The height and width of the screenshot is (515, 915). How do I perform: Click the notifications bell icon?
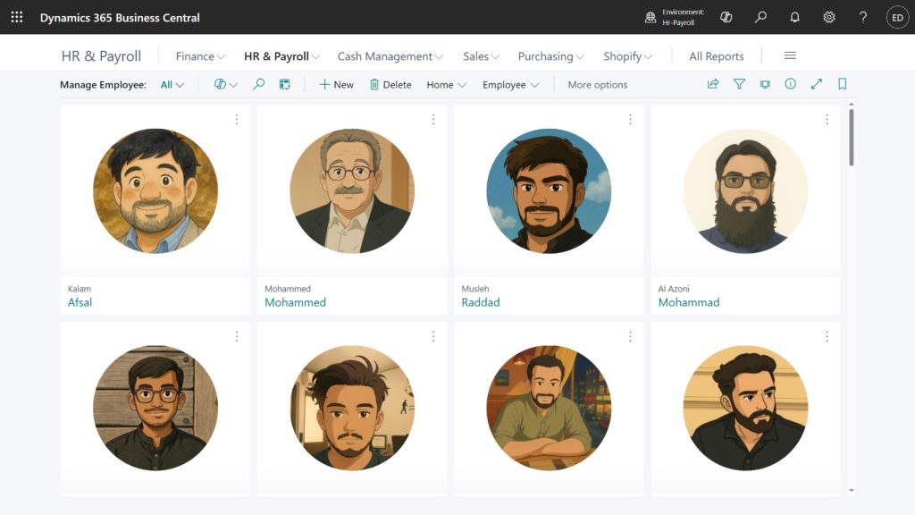click(x=794, y=17)
